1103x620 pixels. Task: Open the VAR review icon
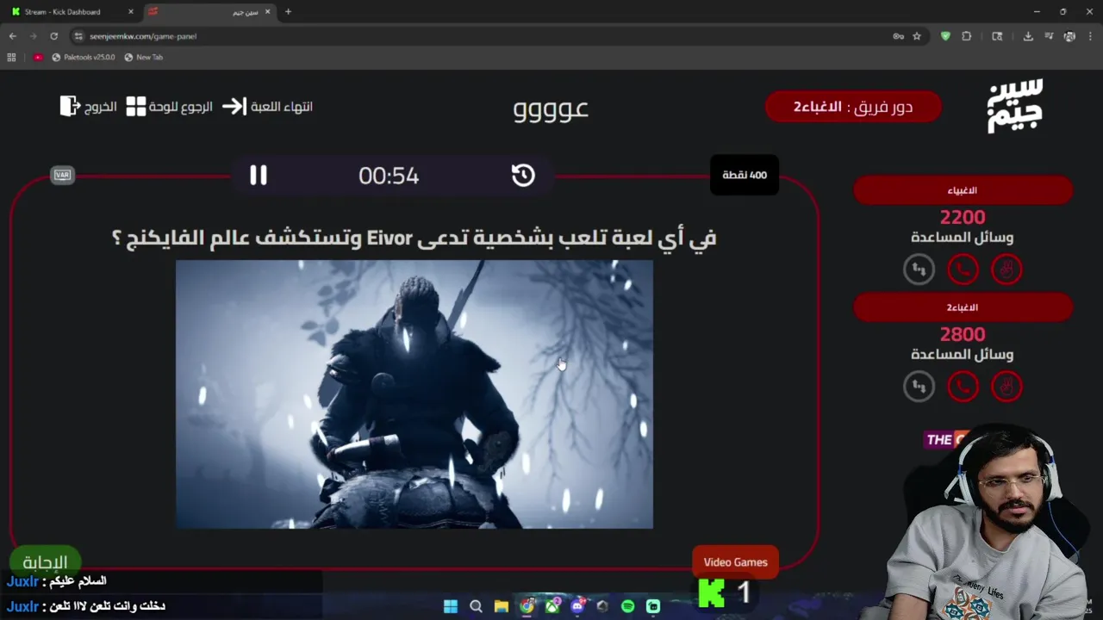62,175
